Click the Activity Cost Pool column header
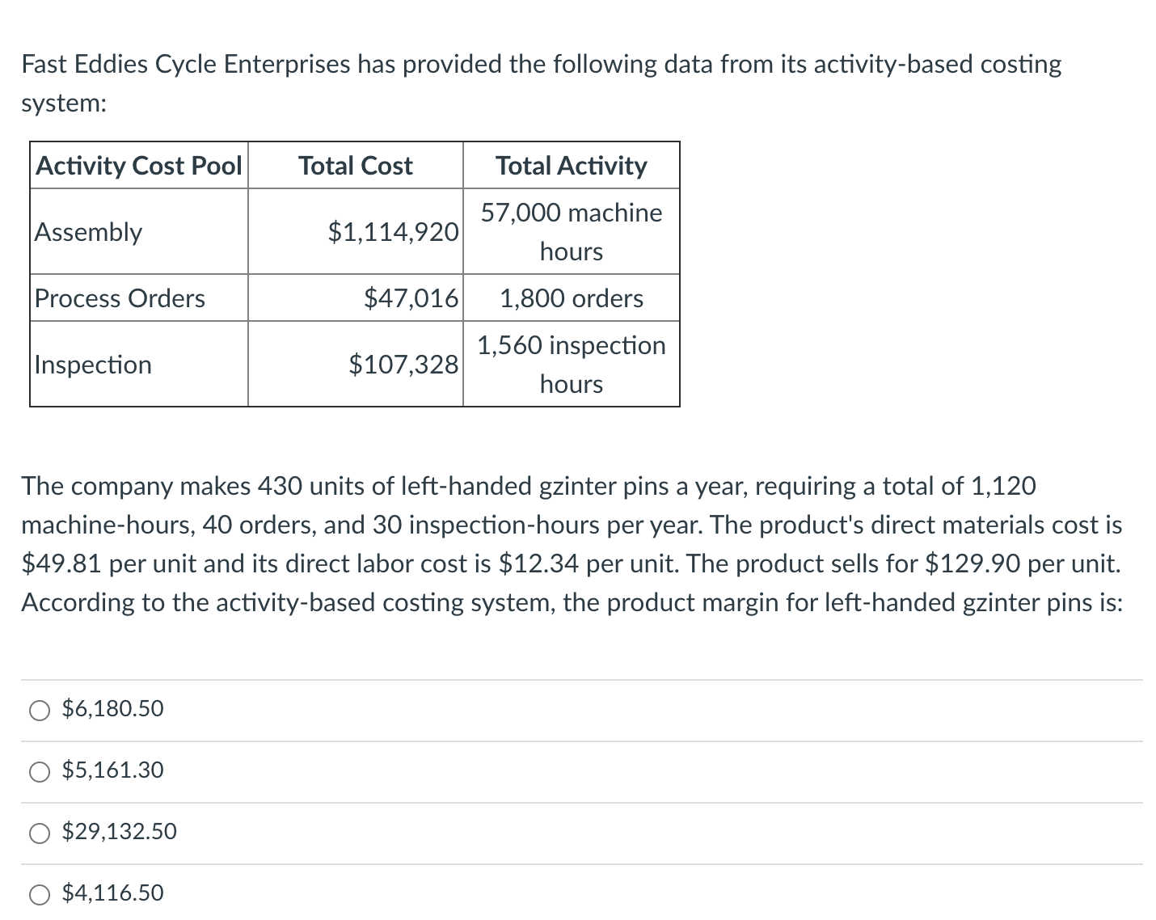The height and width of the screenshot is (920, 1156). click(137, 166)
